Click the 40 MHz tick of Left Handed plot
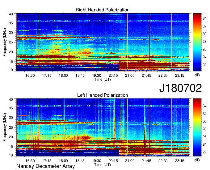This screenshot has height=170, width=210. pyautogui.click(x=11, y=99)
